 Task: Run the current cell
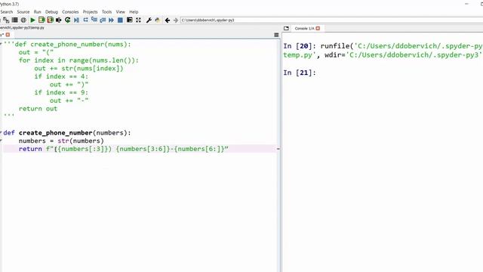pyautogui.click(x=42, y=20)
